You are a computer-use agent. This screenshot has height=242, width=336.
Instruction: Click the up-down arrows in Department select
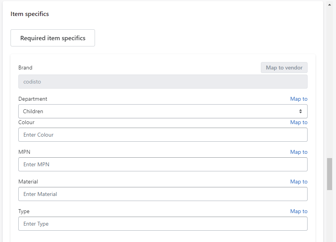[301, 111]
